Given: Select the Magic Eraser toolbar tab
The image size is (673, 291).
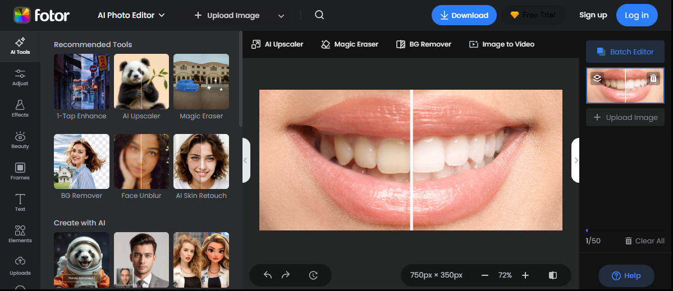Looking at the screenshot, I should (350, 44).
